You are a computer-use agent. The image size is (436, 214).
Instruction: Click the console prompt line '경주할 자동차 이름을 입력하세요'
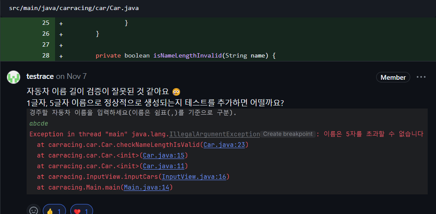click(x=133, y=113)
